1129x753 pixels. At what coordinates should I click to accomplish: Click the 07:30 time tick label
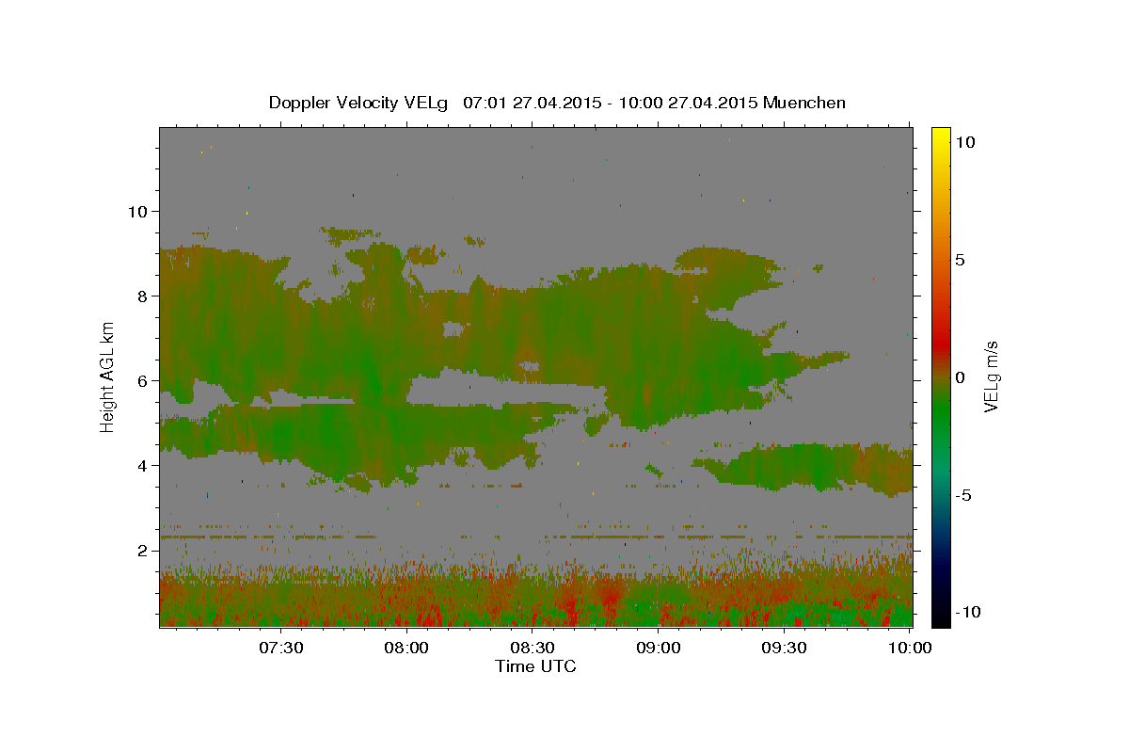pyautogui.click(x=281, y=648)
